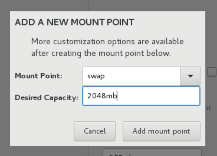Click empty space in Desired Capacity field

(158, 96)
